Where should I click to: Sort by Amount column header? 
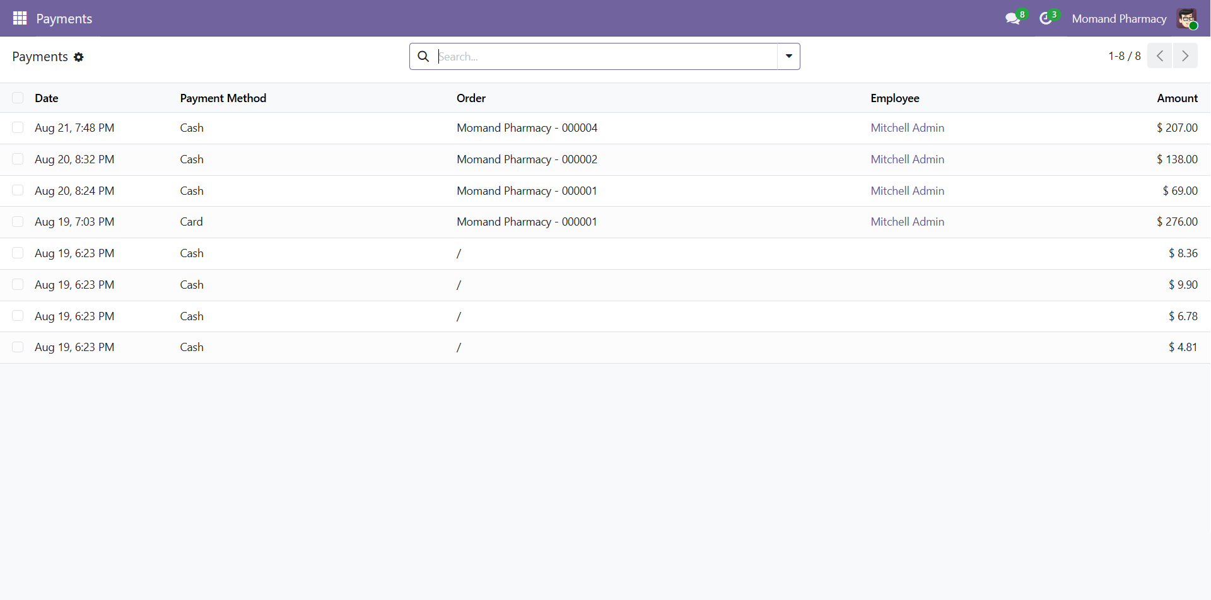[1177, 98]
